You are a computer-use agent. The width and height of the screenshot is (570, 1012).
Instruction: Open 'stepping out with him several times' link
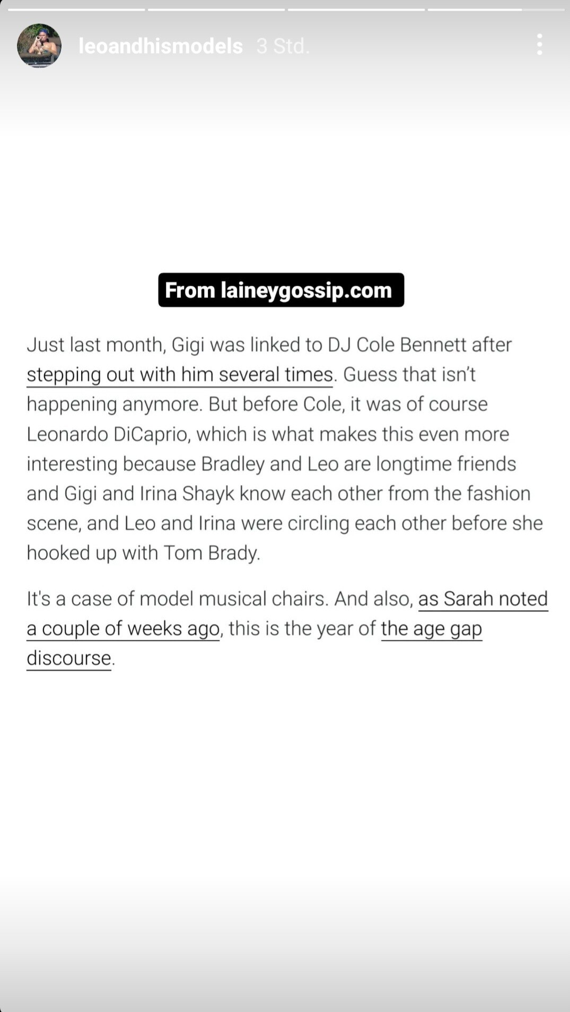coord(180,375)
